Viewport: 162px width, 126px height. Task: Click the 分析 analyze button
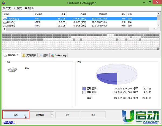pos(16,115)
